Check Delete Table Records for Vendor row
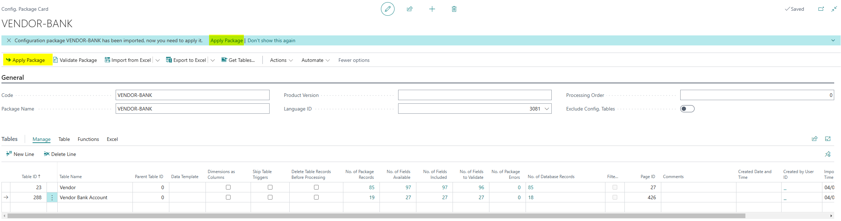This screenshot has height=221, width=841. coord(316,187)
